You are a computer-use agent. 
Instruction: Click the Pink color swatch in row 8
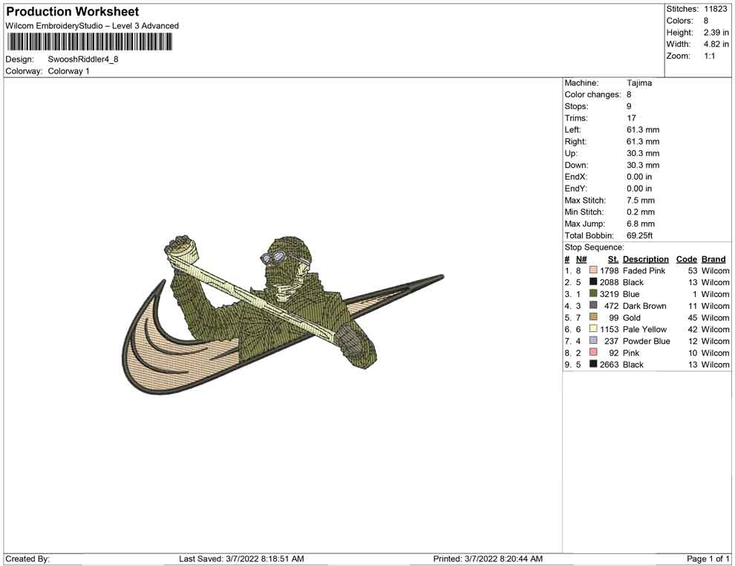593,352
